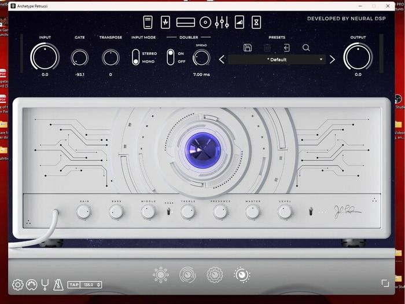
Task: Open the waveform pedal section icon
Action: [x=165, y=22]
